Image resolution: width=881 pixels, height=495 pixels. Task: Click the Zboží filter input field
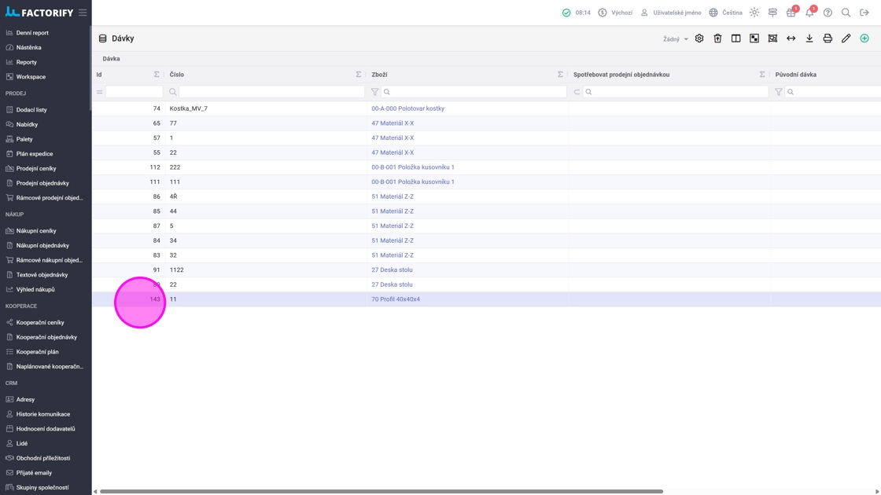tap(474, 91)
